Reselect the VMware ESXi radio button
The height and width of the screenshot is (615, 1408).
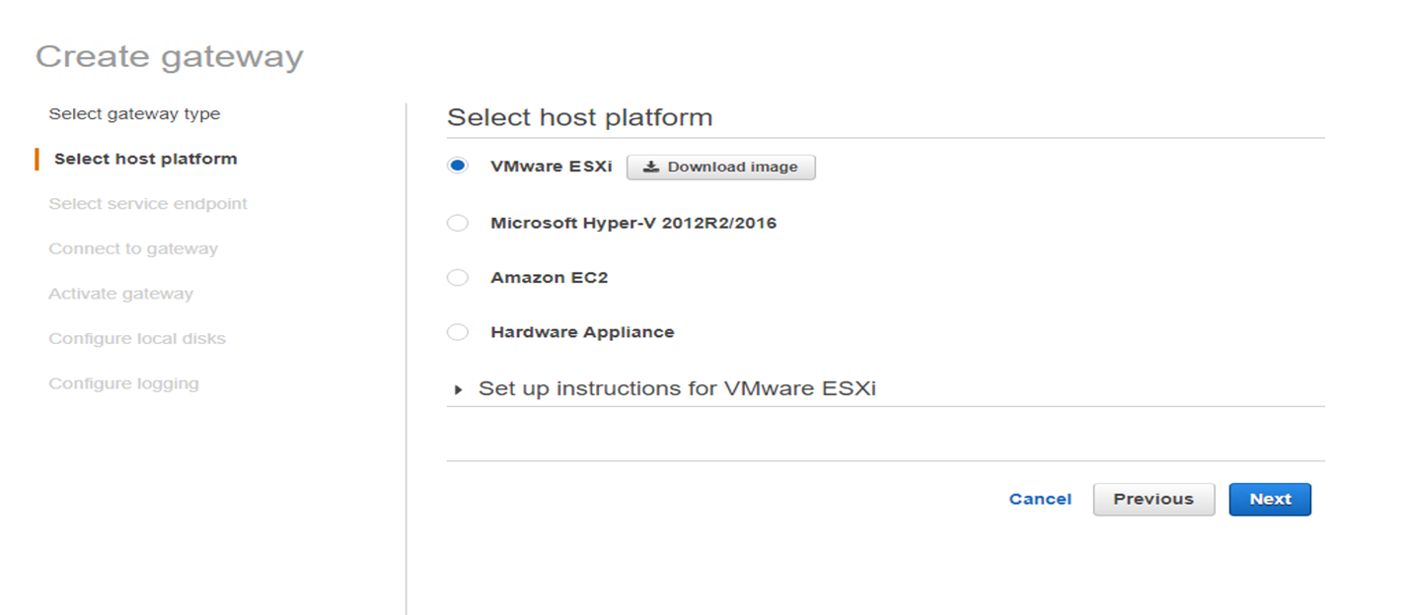(458, 166)
